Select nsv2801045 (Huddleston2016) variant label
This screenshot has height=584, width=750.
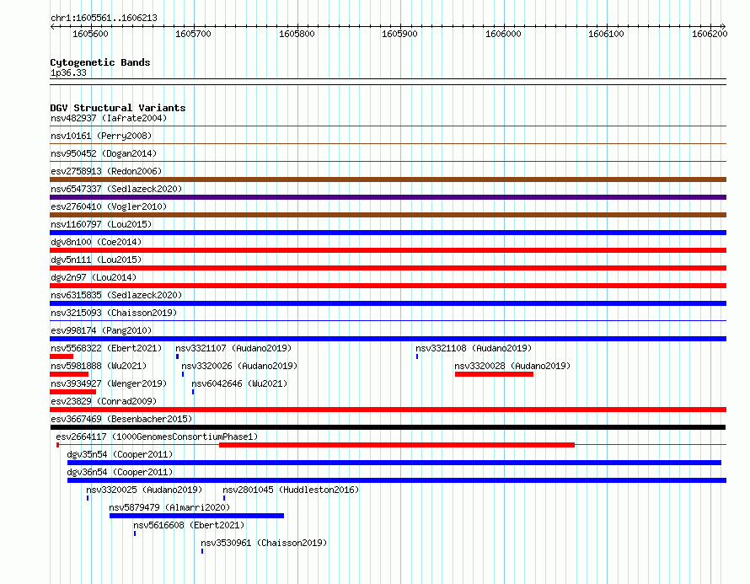coord(291,490)
